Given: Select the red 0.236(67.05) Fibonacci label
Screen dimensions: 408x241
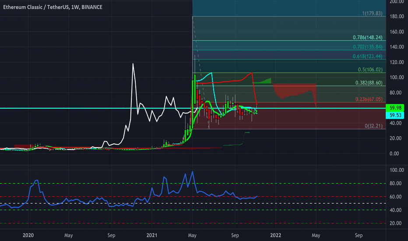Looking at the screenshot, I should [x=369, y=99].
